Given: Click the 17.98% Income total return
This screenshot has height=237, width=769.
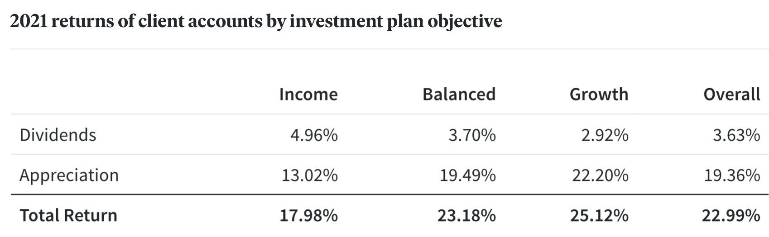Looking at the screenshot, I should pyautogui.click(x=308, y=215).
